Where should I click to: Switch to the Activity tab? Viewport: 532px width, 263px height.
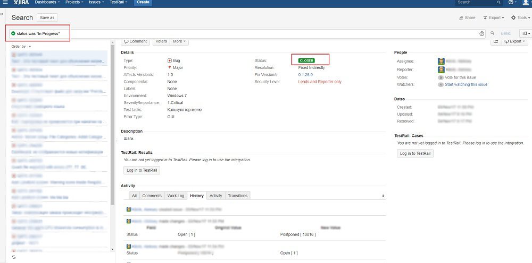pos(216,196)
